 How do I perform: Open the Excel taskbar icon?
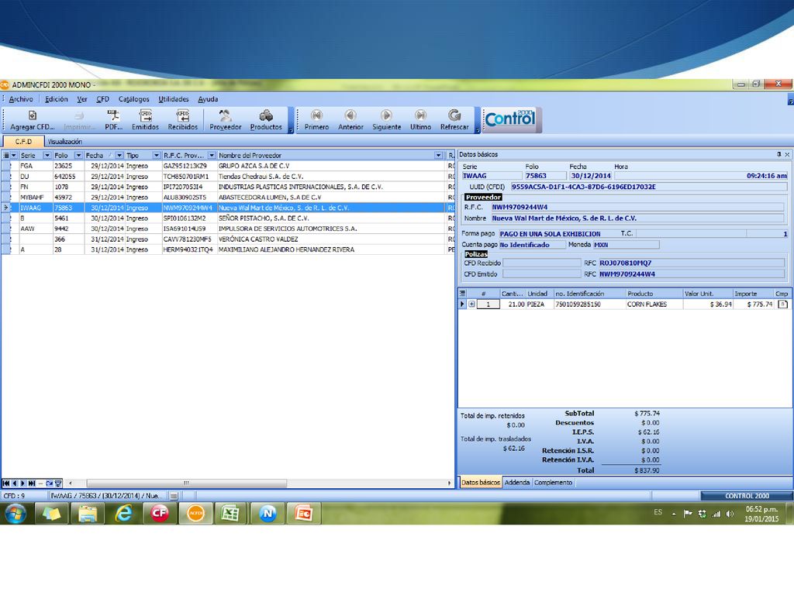point(230,514)
